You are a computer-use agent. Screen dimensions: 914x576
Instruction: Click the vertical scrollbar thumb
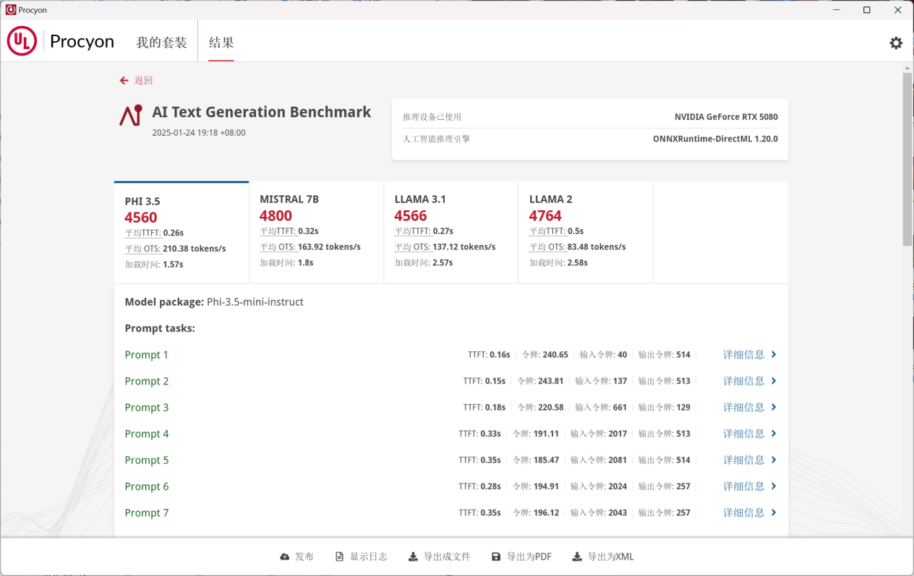(x=907, y=159)
